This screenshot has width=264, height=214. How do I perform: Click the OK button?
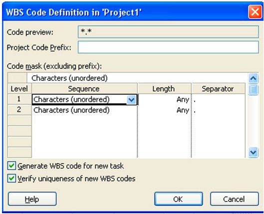point(178,199)
